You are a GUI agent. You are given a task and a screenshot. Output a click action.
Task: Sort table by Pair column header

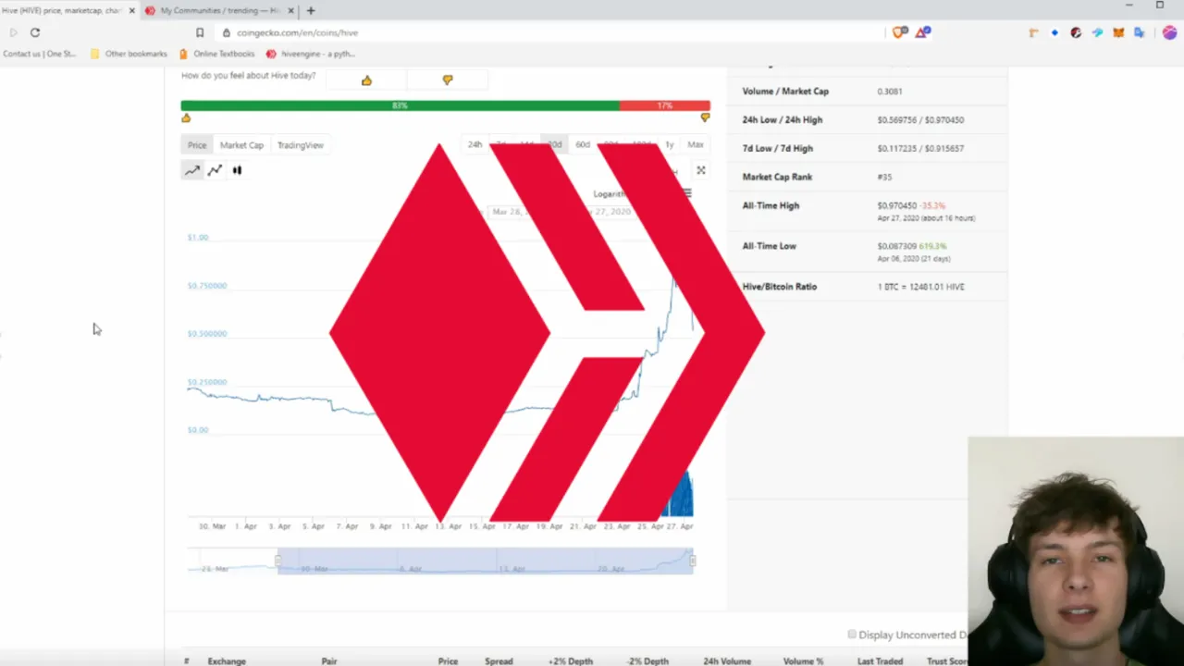tap(329, 661)
